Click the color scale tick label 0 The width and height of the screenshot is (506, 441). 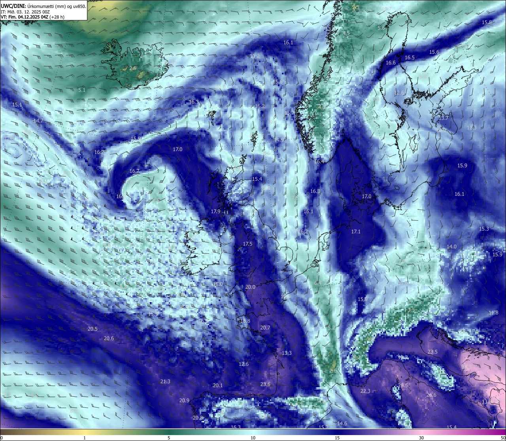(x=2, y=438)
